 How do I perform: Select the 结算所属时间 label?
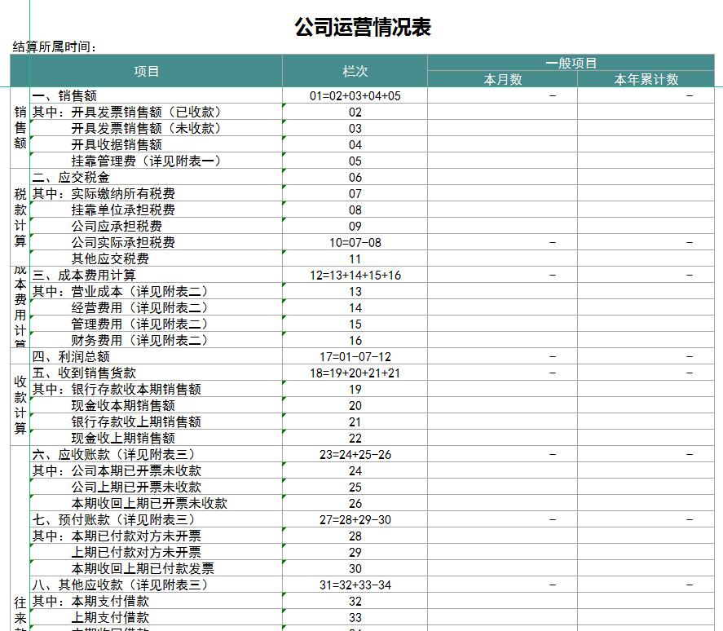click(x=45, y=45)
